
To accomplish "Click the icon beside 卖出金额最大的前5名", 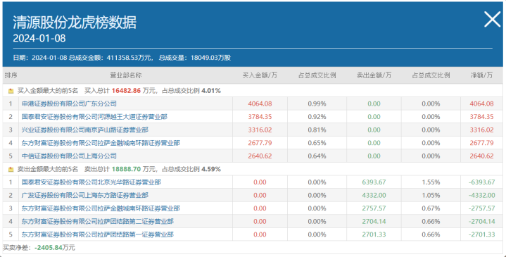I will [11, 170].
